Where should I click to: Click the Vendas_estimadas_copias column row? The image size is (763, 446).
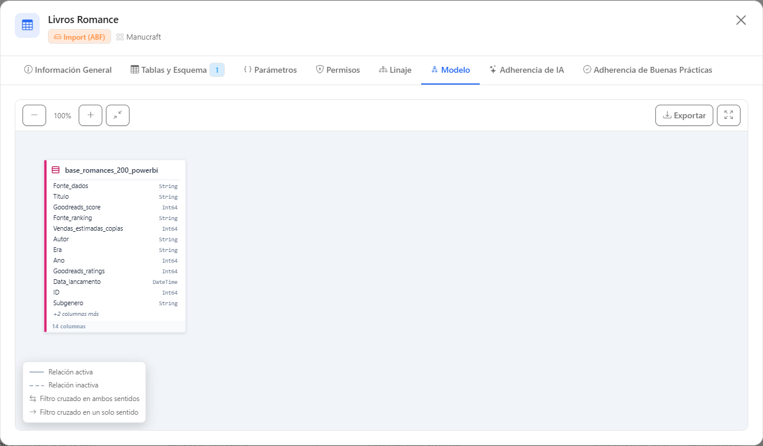115,228
